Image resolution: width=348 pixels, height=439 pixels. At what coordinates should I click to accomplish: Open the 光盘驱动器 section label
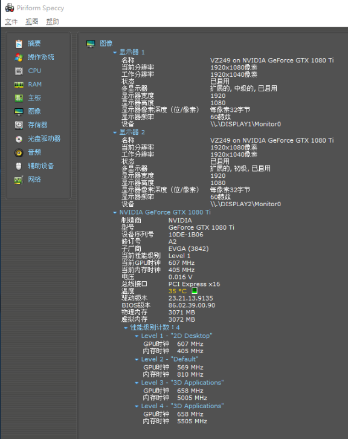point(44,138)
